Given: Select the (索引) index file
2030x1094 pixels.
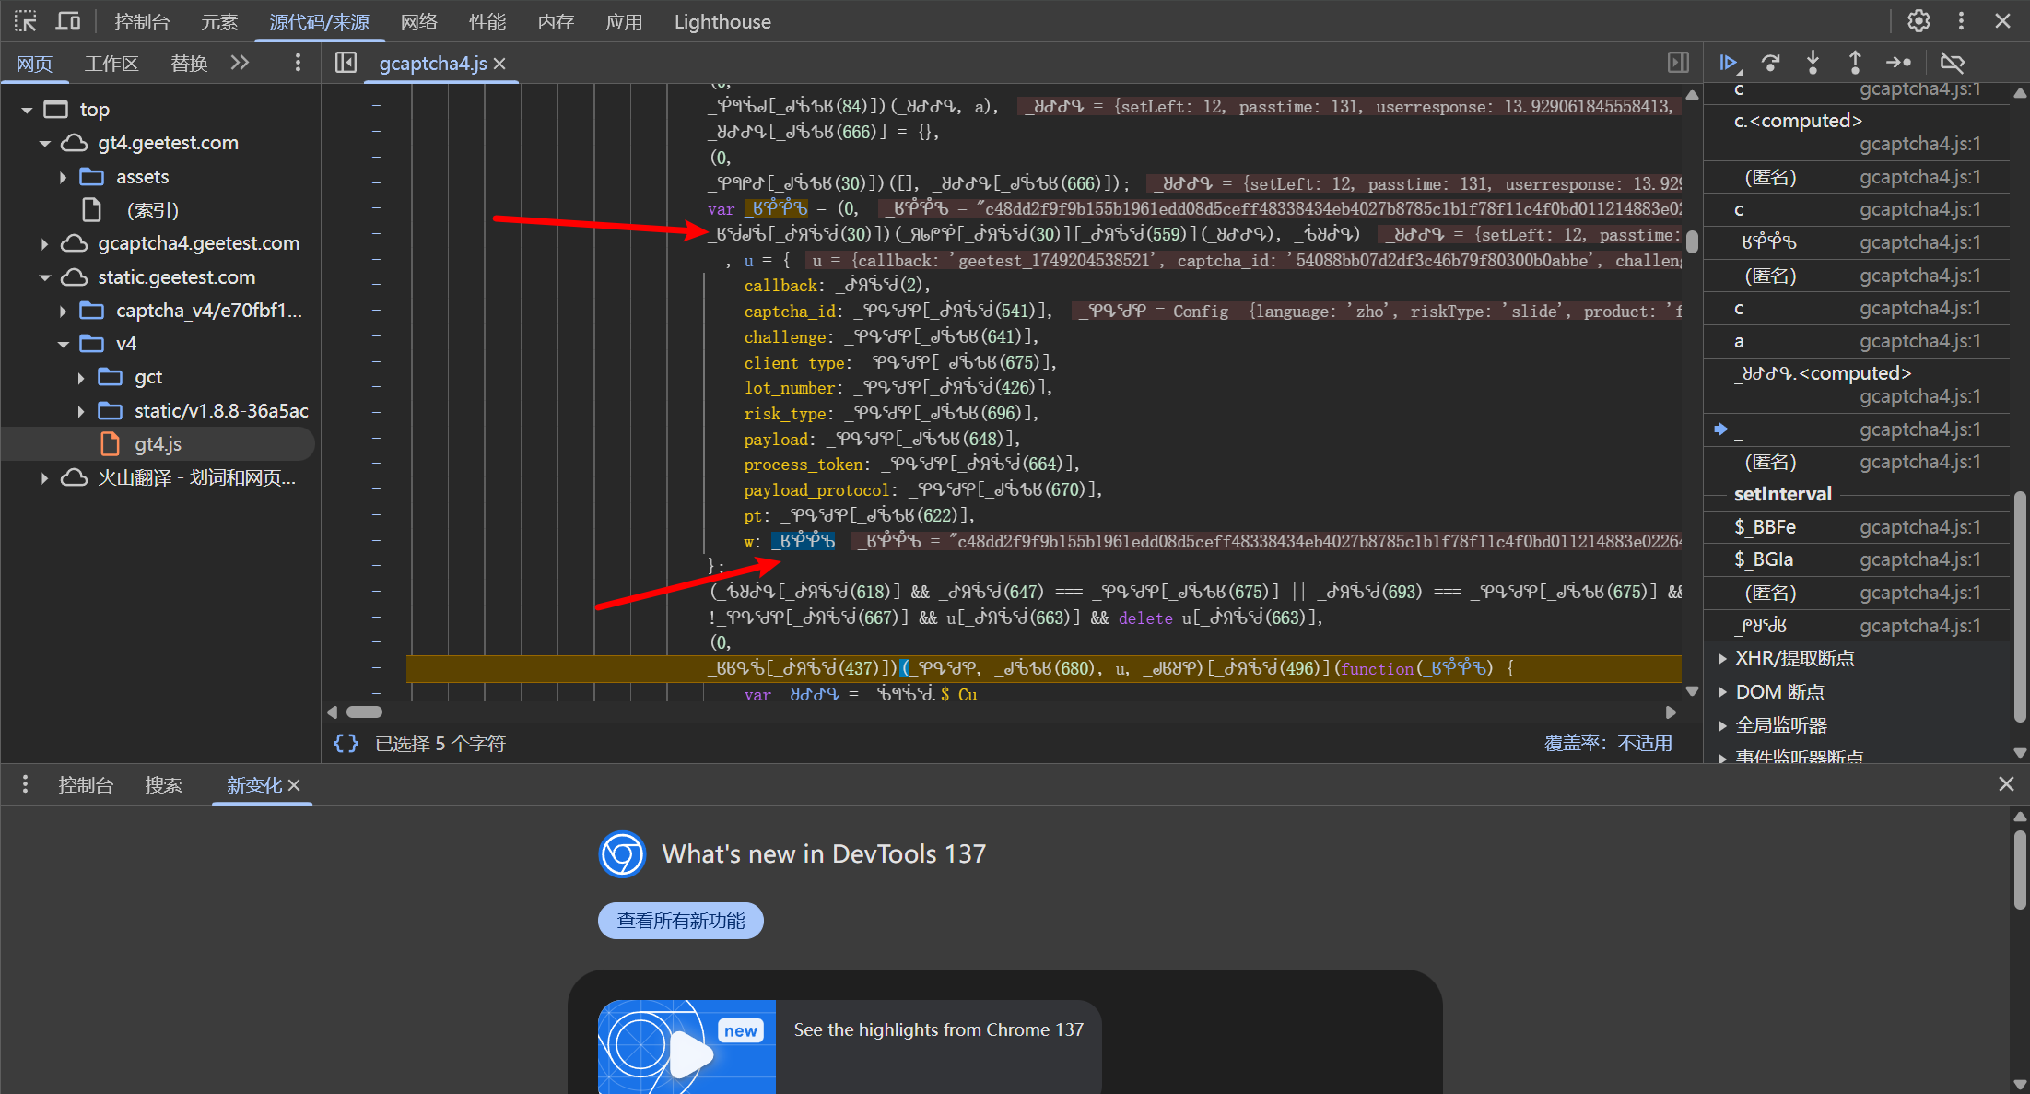Looking at the screenshot, I should coord(153,210).
